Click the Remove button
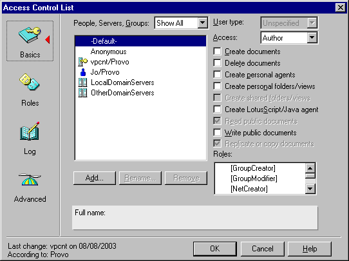 pos(186,178)
